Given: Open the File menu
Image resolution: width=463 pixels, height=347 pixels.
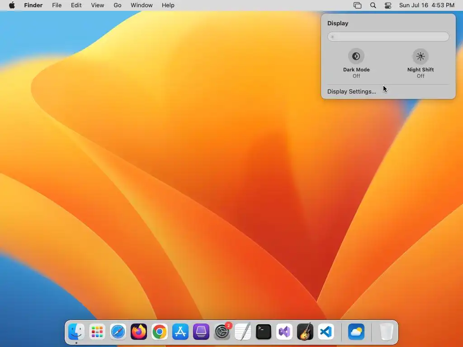Looking at the screenshot, I should [57, 5].
